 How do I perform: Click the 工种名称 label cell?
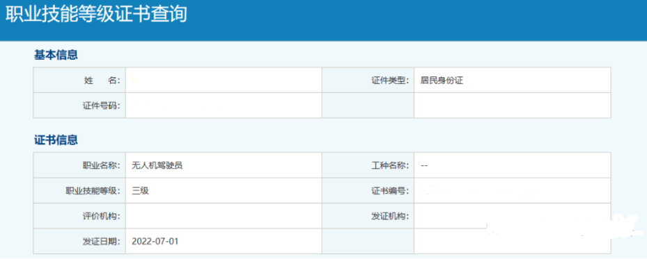coord(368,165)
